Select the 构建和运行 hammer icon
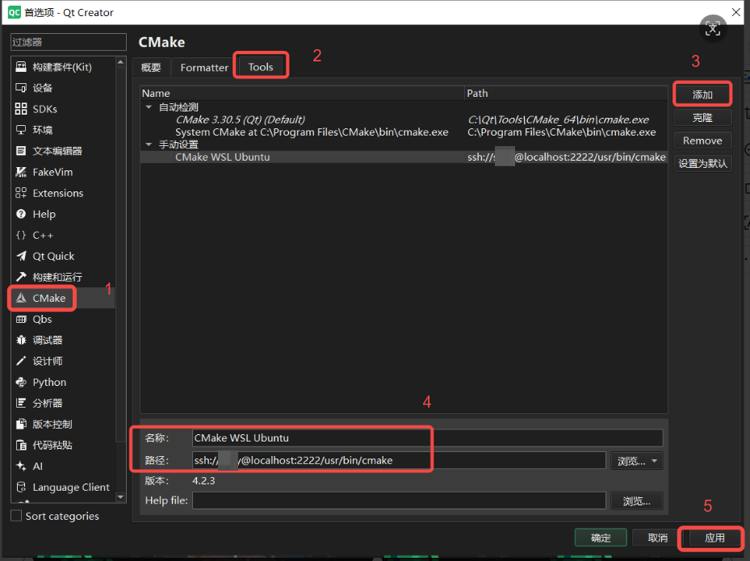The height and width of the screenshot is (561, 750). pyautogui.click(x=21, y=278)
